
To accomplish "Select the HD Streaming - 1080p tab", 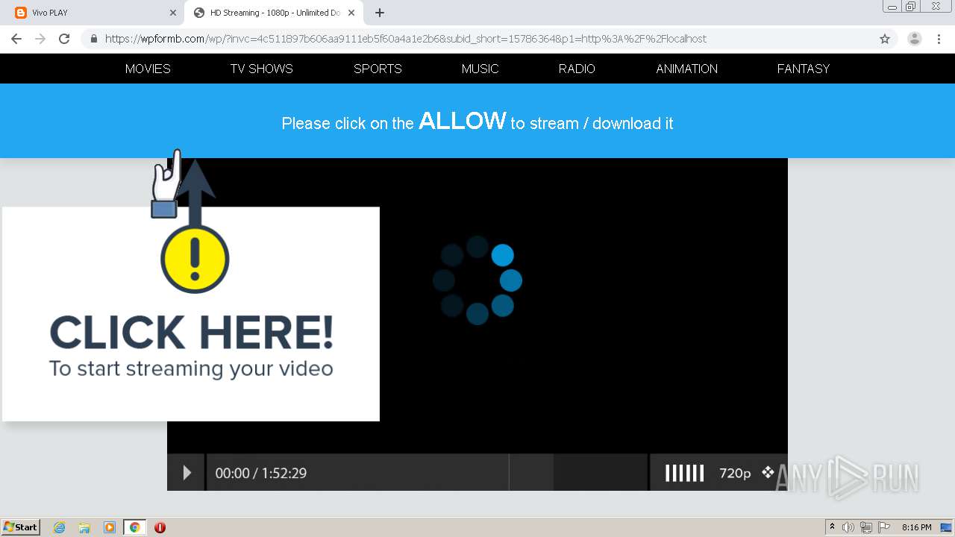I will tap(275, 13).
